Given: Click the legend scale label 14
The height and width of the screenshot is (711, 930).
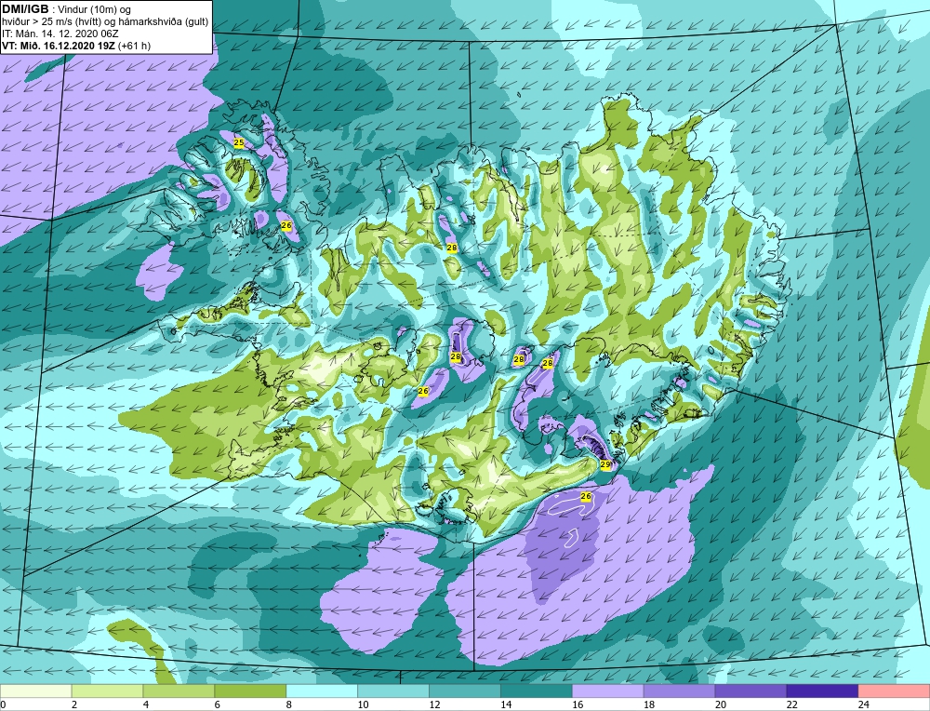Looking at the screenshot, I should tap(506, 705).
